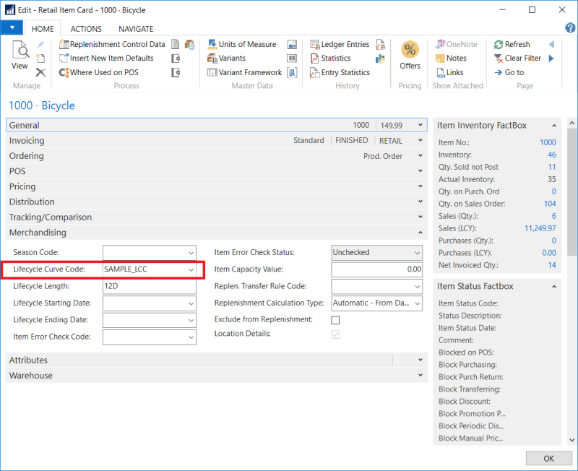The width and height of the screenshot is (578, 471).
Task: Click the Offers percent icon
Action: [x=410, y=51]
